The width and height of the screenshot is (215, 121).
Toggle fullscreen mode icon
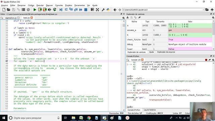[97, 10]
